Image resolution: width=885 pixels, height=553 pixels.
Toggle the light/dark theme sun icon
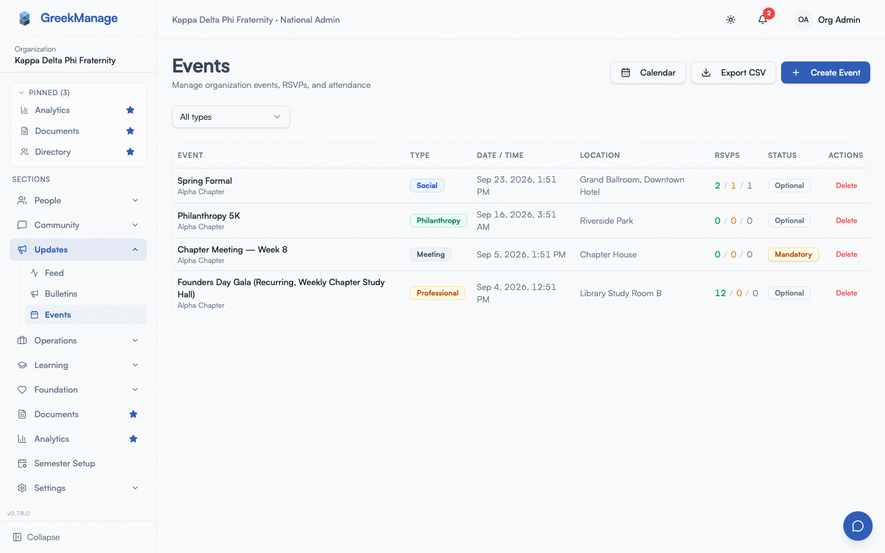[731, 20]
